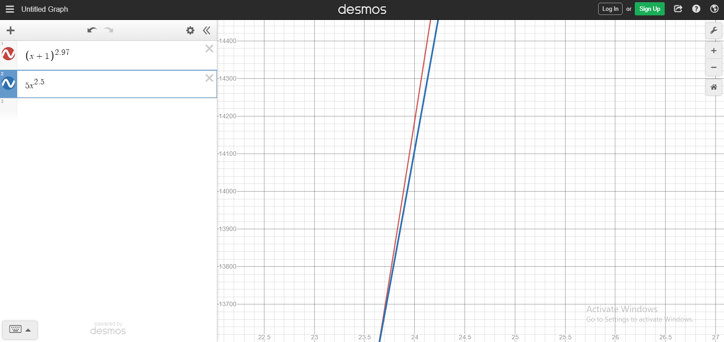The width and height of the screenshot is (724, 342).
Task: Delete expression (x+1)^2.97
Action: pyautogui.click(x=209, y=48)
